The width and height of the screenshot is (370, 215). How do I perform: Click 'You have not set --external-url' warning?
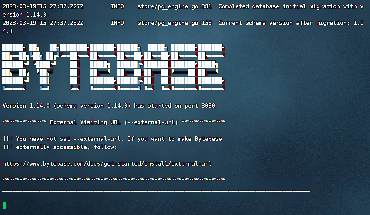pyautogui.click(x=112, y=139)
